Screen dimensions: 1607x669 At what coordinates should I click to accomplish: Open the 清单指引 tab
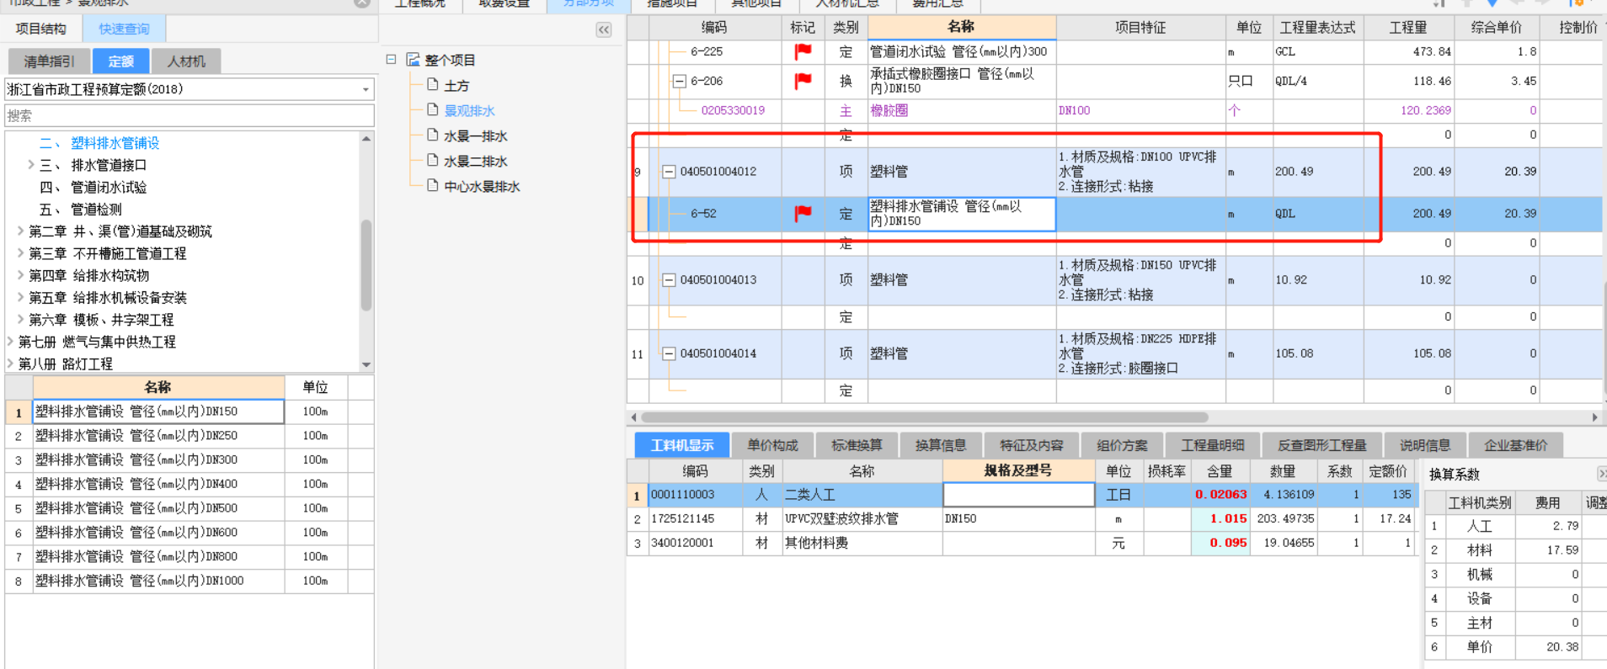click(49, 61)
